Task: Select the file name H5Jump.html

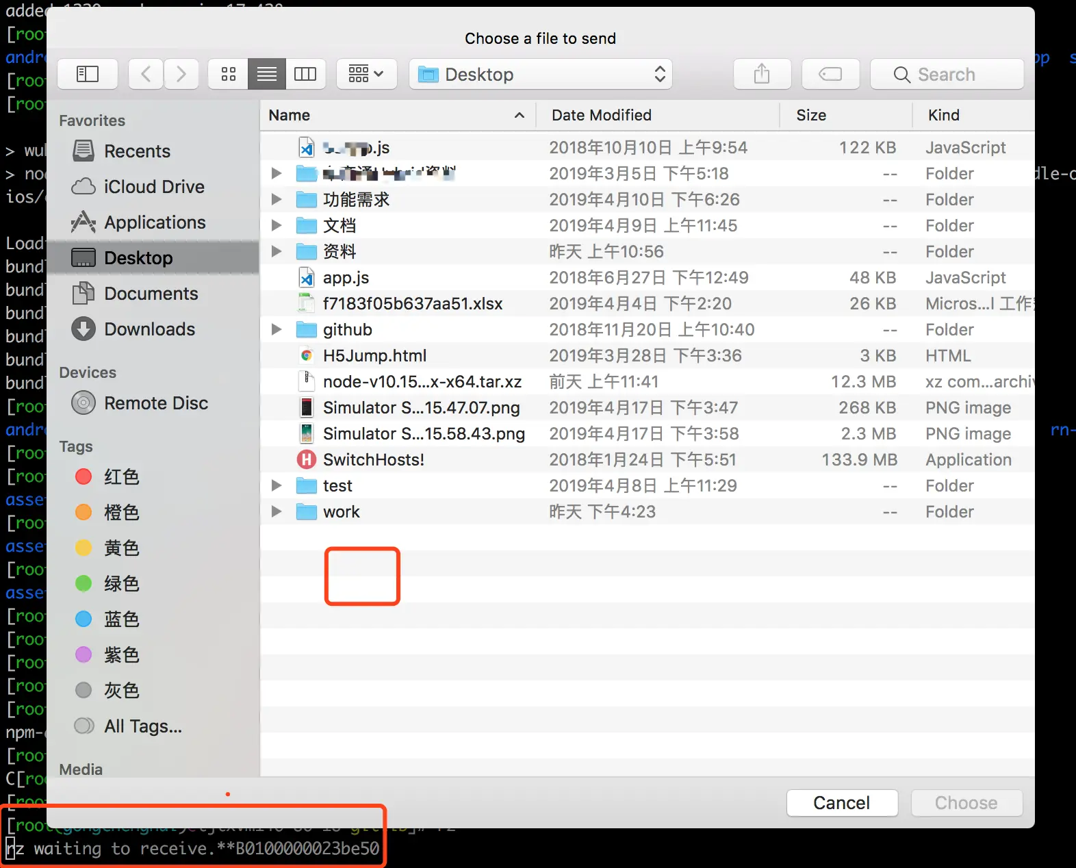Action: pos(374,356)
